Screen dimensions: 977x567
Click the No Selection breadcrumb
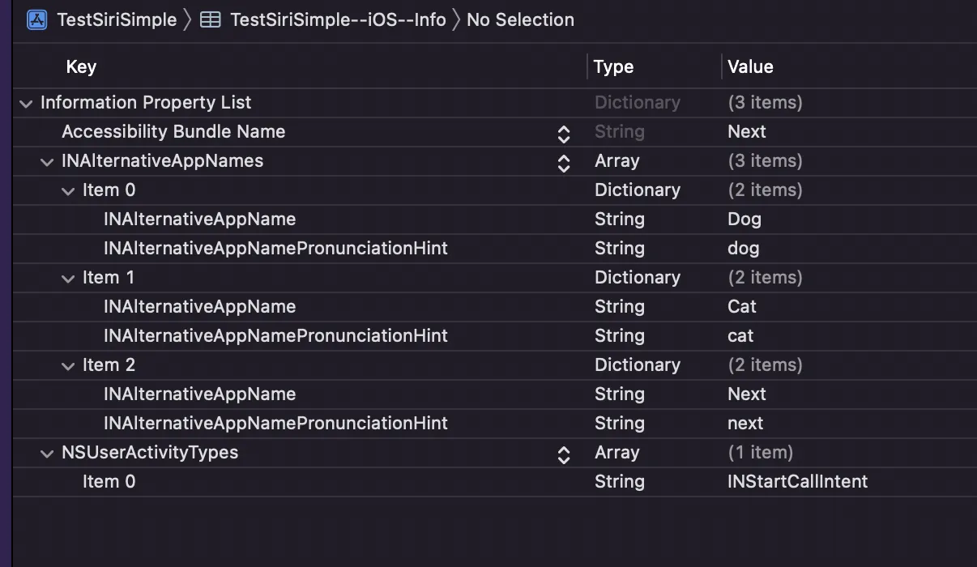pyautogui.click(x=520, y=19)
